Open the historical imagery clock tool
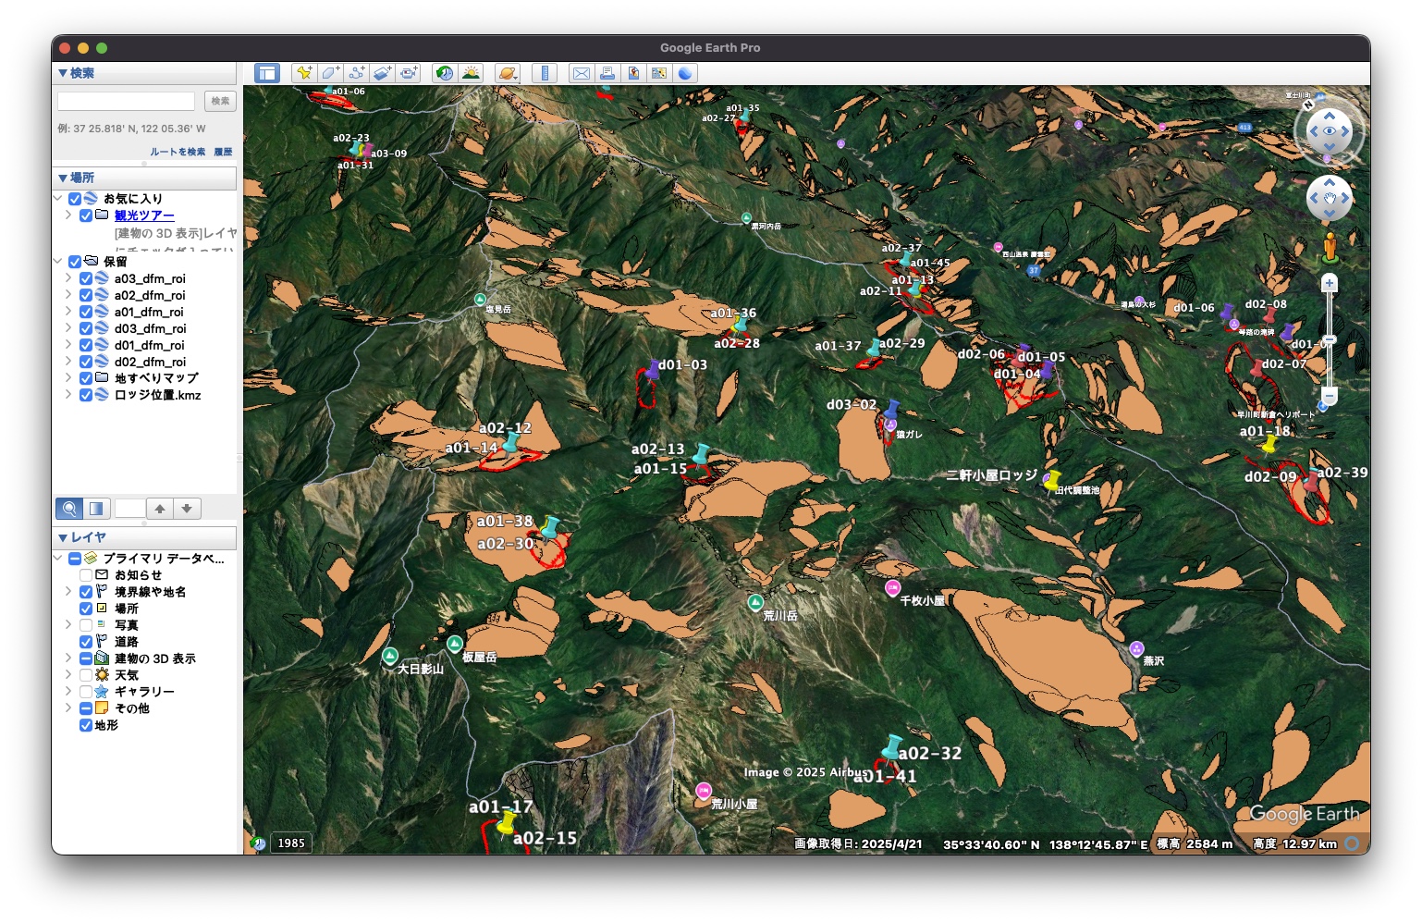The image size is (1422, 923). click(445, 73)
